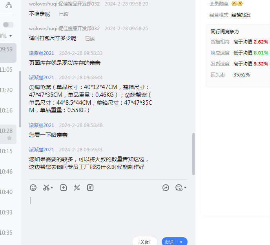Click the 已读 status beside 请问打包尺寸多少呢
This screenshot has width=270, height=245.
coord(90,39)
